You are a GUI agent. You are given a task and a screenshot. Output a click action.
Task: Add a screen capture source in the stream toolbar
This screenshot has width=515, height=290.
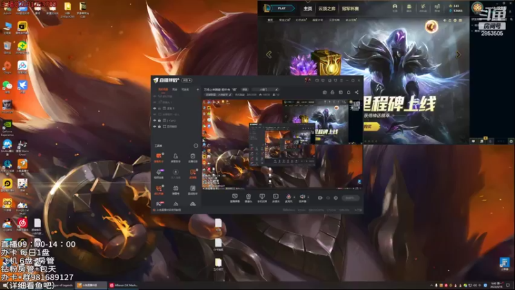[234, 198]
